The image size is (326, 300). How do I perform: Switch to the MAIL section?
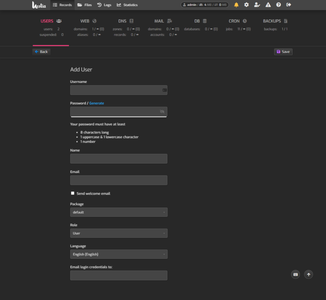pyautogui.click(x=159, y=21)
